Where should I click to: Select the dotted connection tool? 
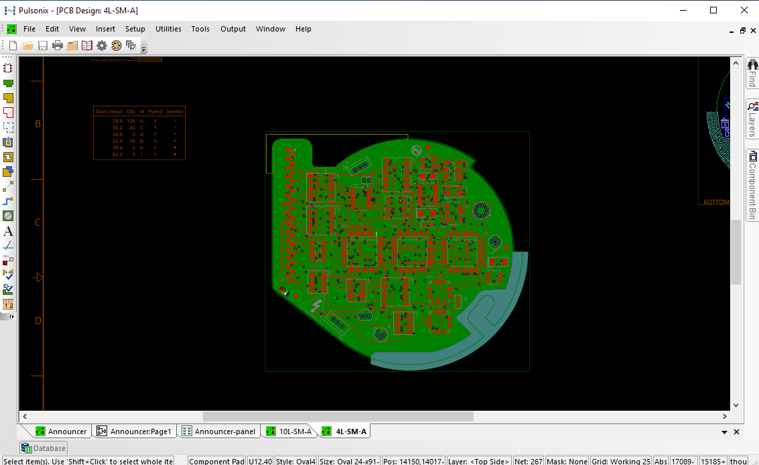click(x=8, y=186)
